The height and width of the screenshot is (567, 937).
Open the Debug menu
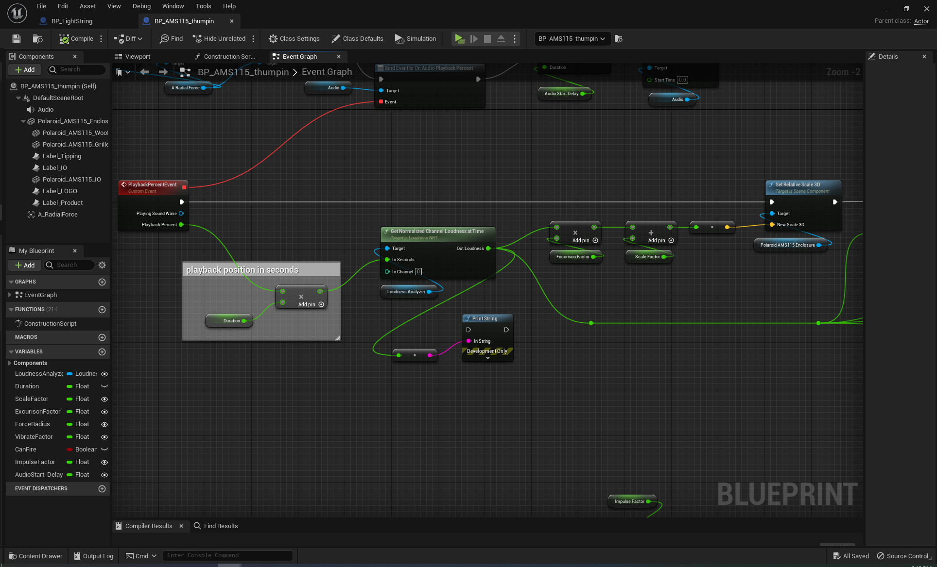click(x=141, y=6)
